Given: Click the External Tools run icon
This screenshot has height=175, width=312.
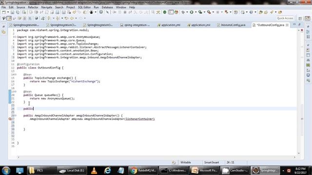Looking at the screenshot, I should (209, 12).
